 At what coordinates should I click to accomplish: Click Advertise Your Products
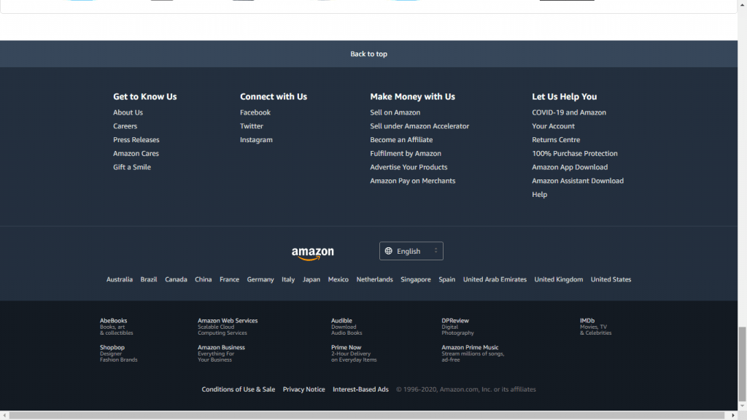(409, 167)
